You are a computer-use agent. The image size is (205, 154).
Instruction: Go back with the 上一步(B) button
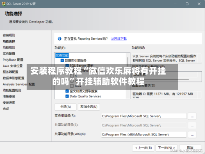click(143, 148)
